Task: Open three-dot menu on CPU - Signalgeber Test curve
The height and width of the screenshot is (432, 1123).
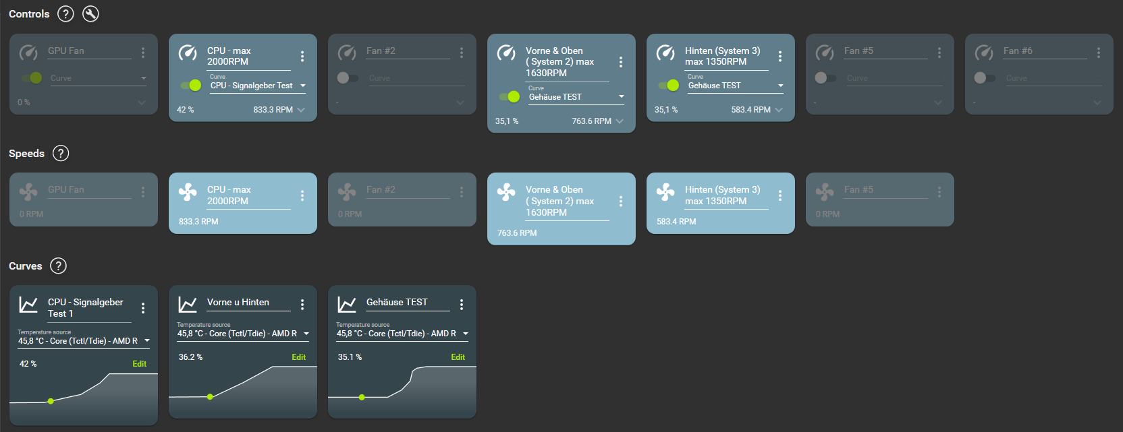Action: (x=143, y=308)
